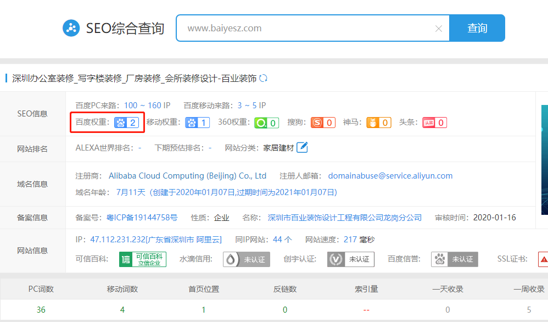Image resolution: width=548 pixels, height=322 pixels.
Task: Click the 217 website speed value
Action: click(x=350, y=240)
